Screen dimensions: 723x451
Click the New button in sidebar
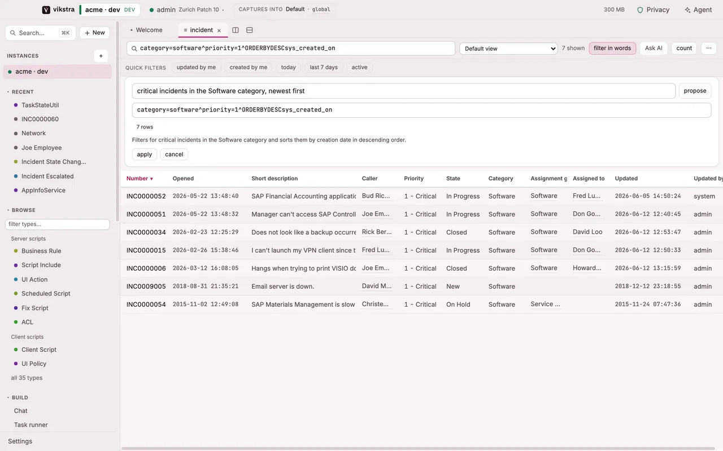click(x=95, y=33)
